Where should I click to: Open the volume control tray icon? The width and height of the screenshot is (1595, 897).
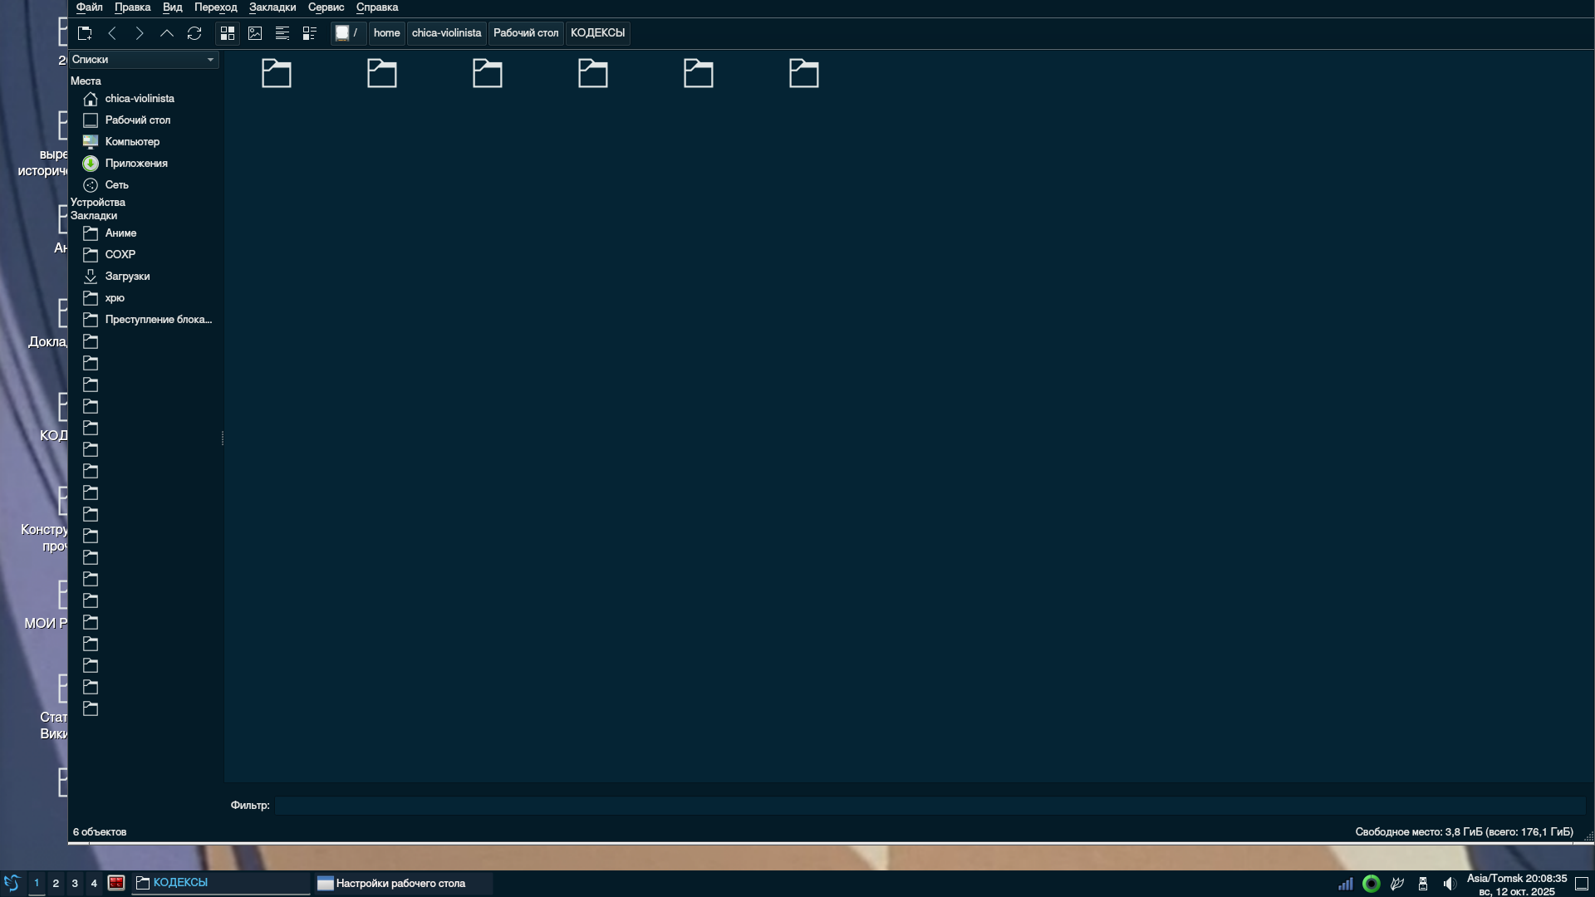[1450, 884]
